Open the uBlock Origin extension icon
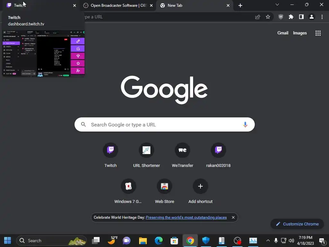Screen dimensions: 329x247 [x=281, y=17]
